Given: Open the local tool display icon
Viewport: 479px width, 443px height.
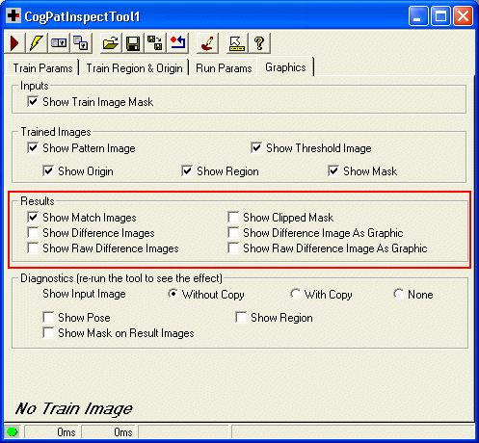Looking at the screenshot, I should pos(59,43).
